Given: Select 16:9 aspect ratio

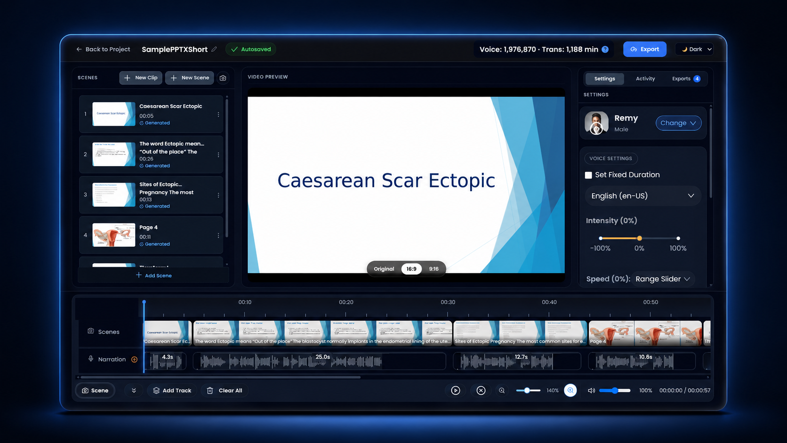Looking at the screenshot, I should point(411,269).
